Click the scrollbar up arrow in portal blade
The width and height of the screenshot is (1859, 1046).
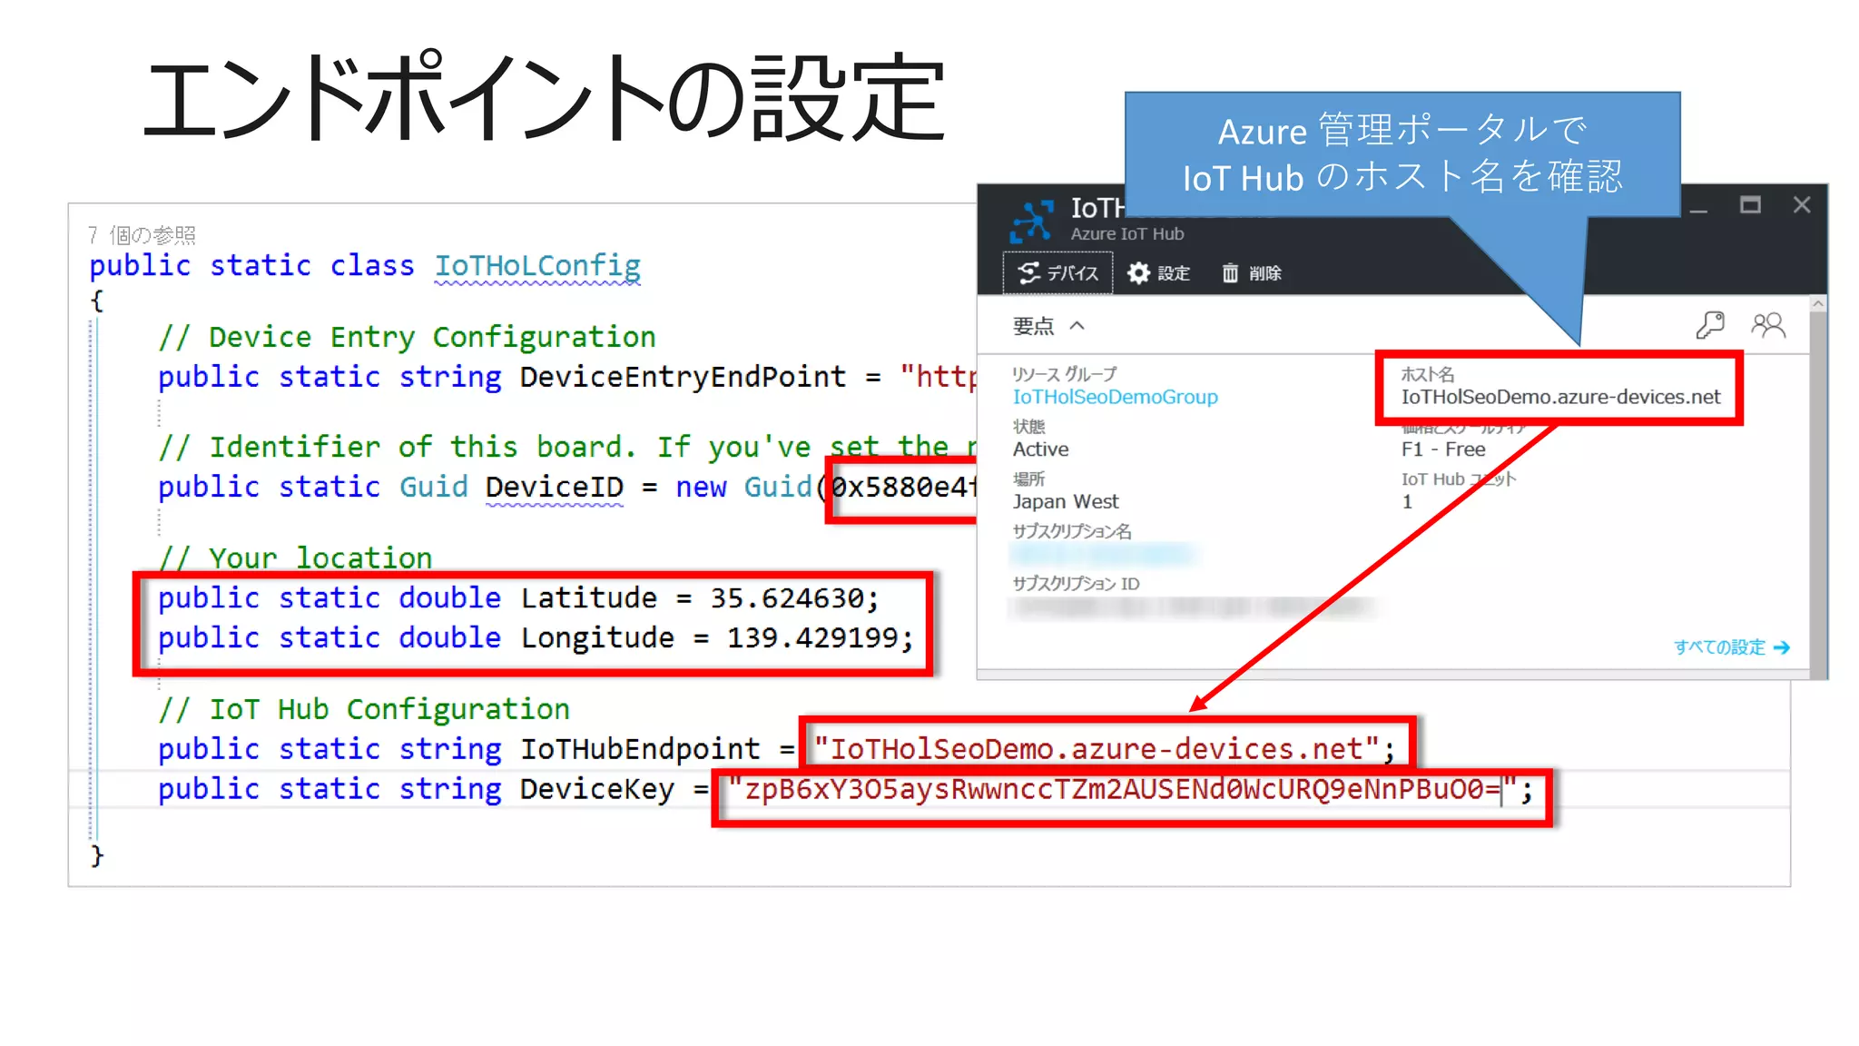[x=1817, y=304]
